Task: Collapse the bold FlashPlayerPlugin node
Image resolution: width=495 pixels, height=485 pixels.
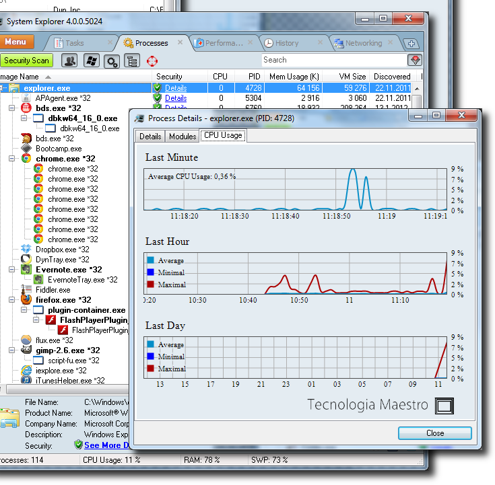Action: pos(36,320)
